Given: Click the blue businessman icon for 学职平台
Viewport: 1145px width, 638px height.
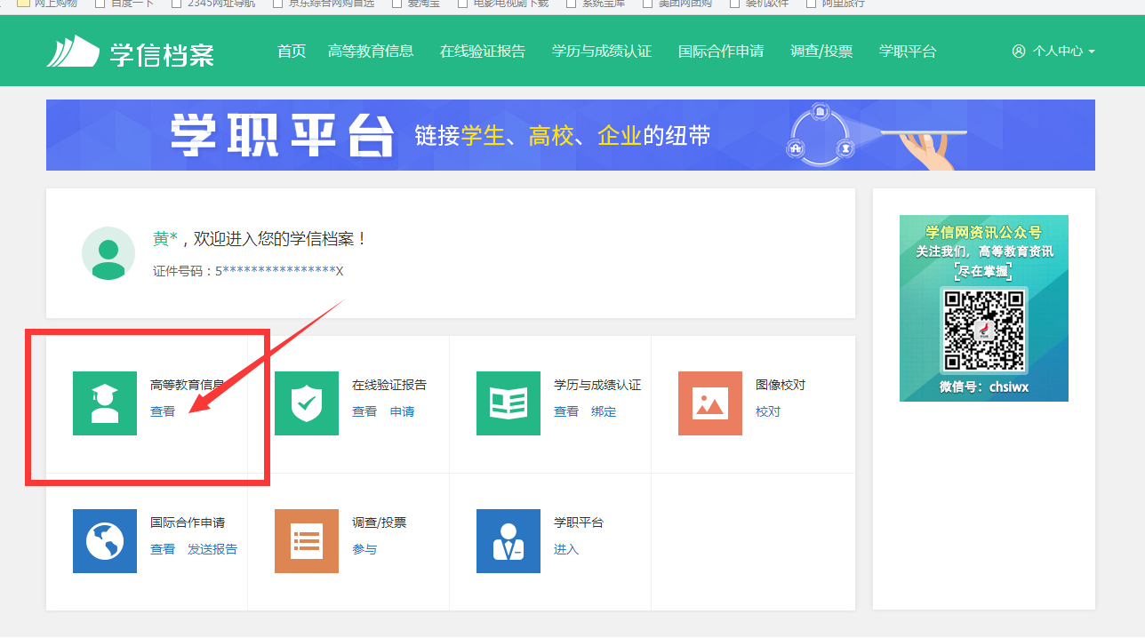Looking at the screenshot, I should [x=508, y=541].
